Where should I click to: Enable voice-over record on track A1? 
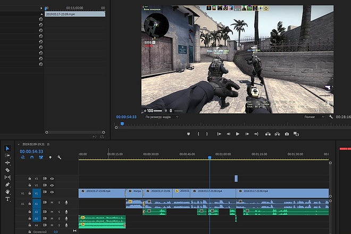coord(66,203)
